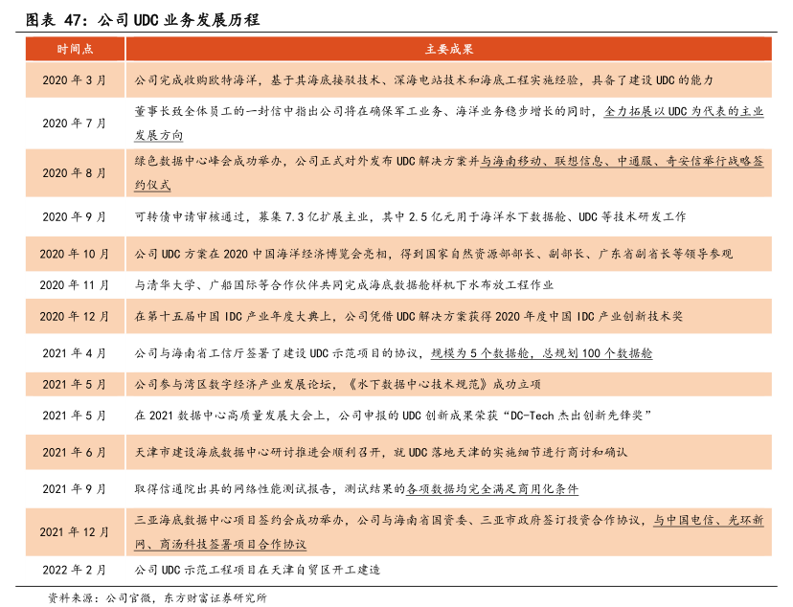
Task: Select the 时间点 column header
Action: click(x=75, y=50)
